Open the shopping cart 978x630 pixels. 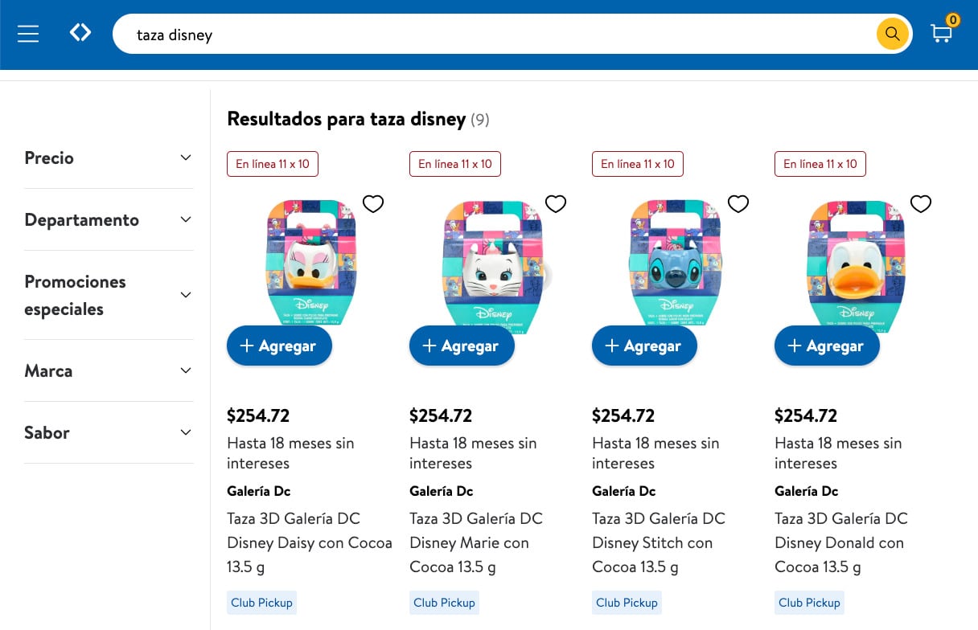(x=941, y=34)
